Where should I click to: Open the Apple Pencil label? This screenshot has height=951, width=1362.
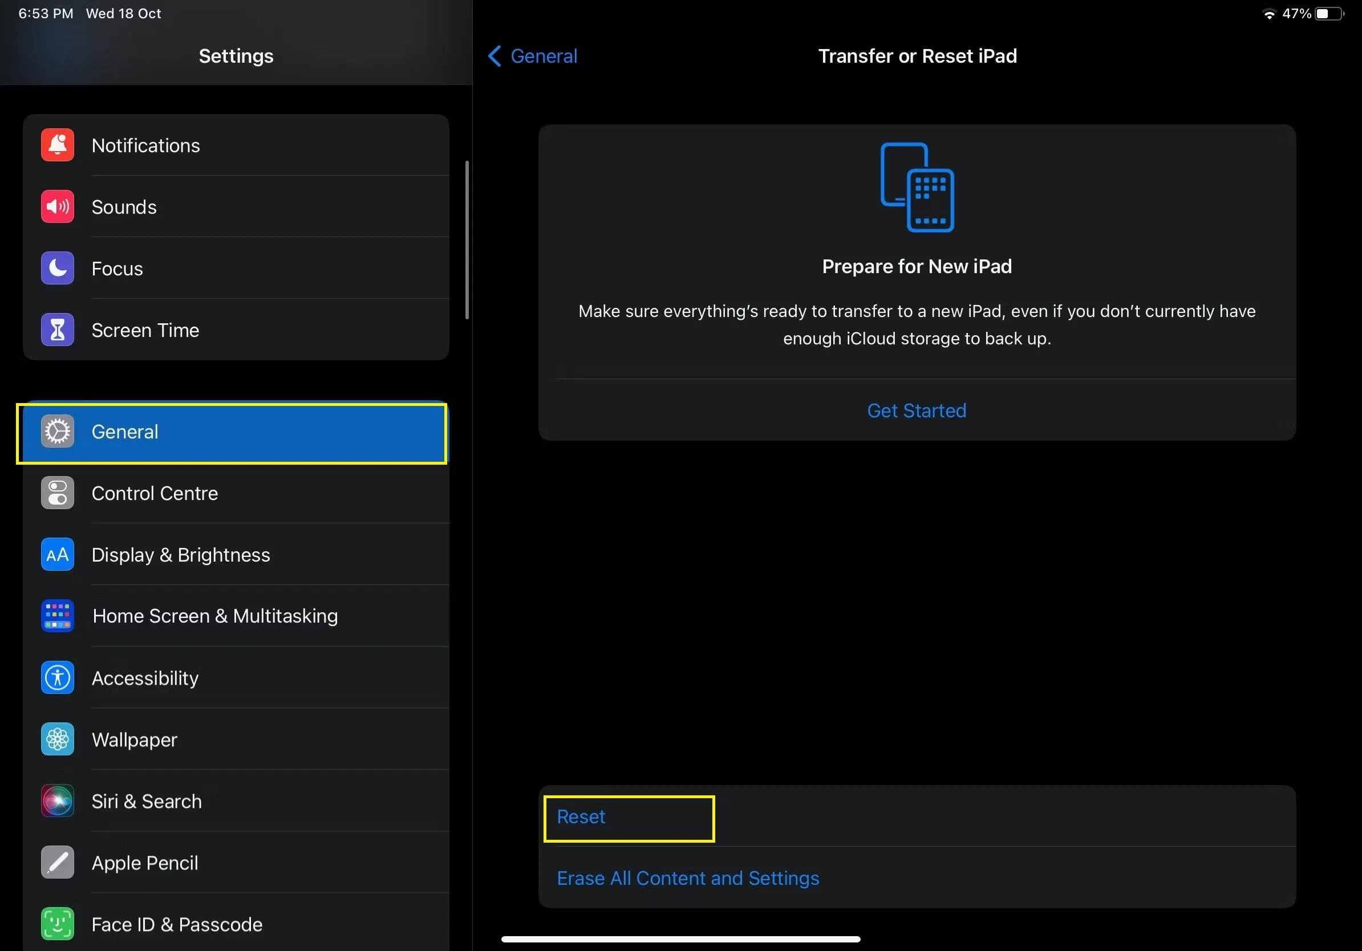point(145,863)
